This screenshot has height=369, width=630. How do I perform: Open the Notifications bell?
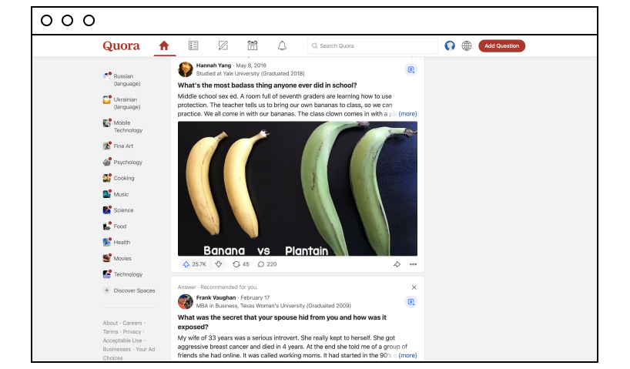pyautogui.click(x=282, y=45)
